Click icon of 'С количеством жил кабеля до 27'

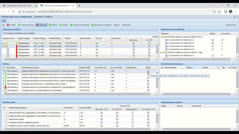click(x=166, y=43)
